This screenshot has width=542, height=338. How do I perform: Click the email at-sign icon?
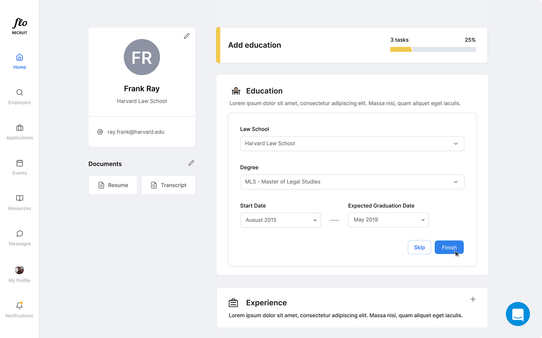coord(100,132)
